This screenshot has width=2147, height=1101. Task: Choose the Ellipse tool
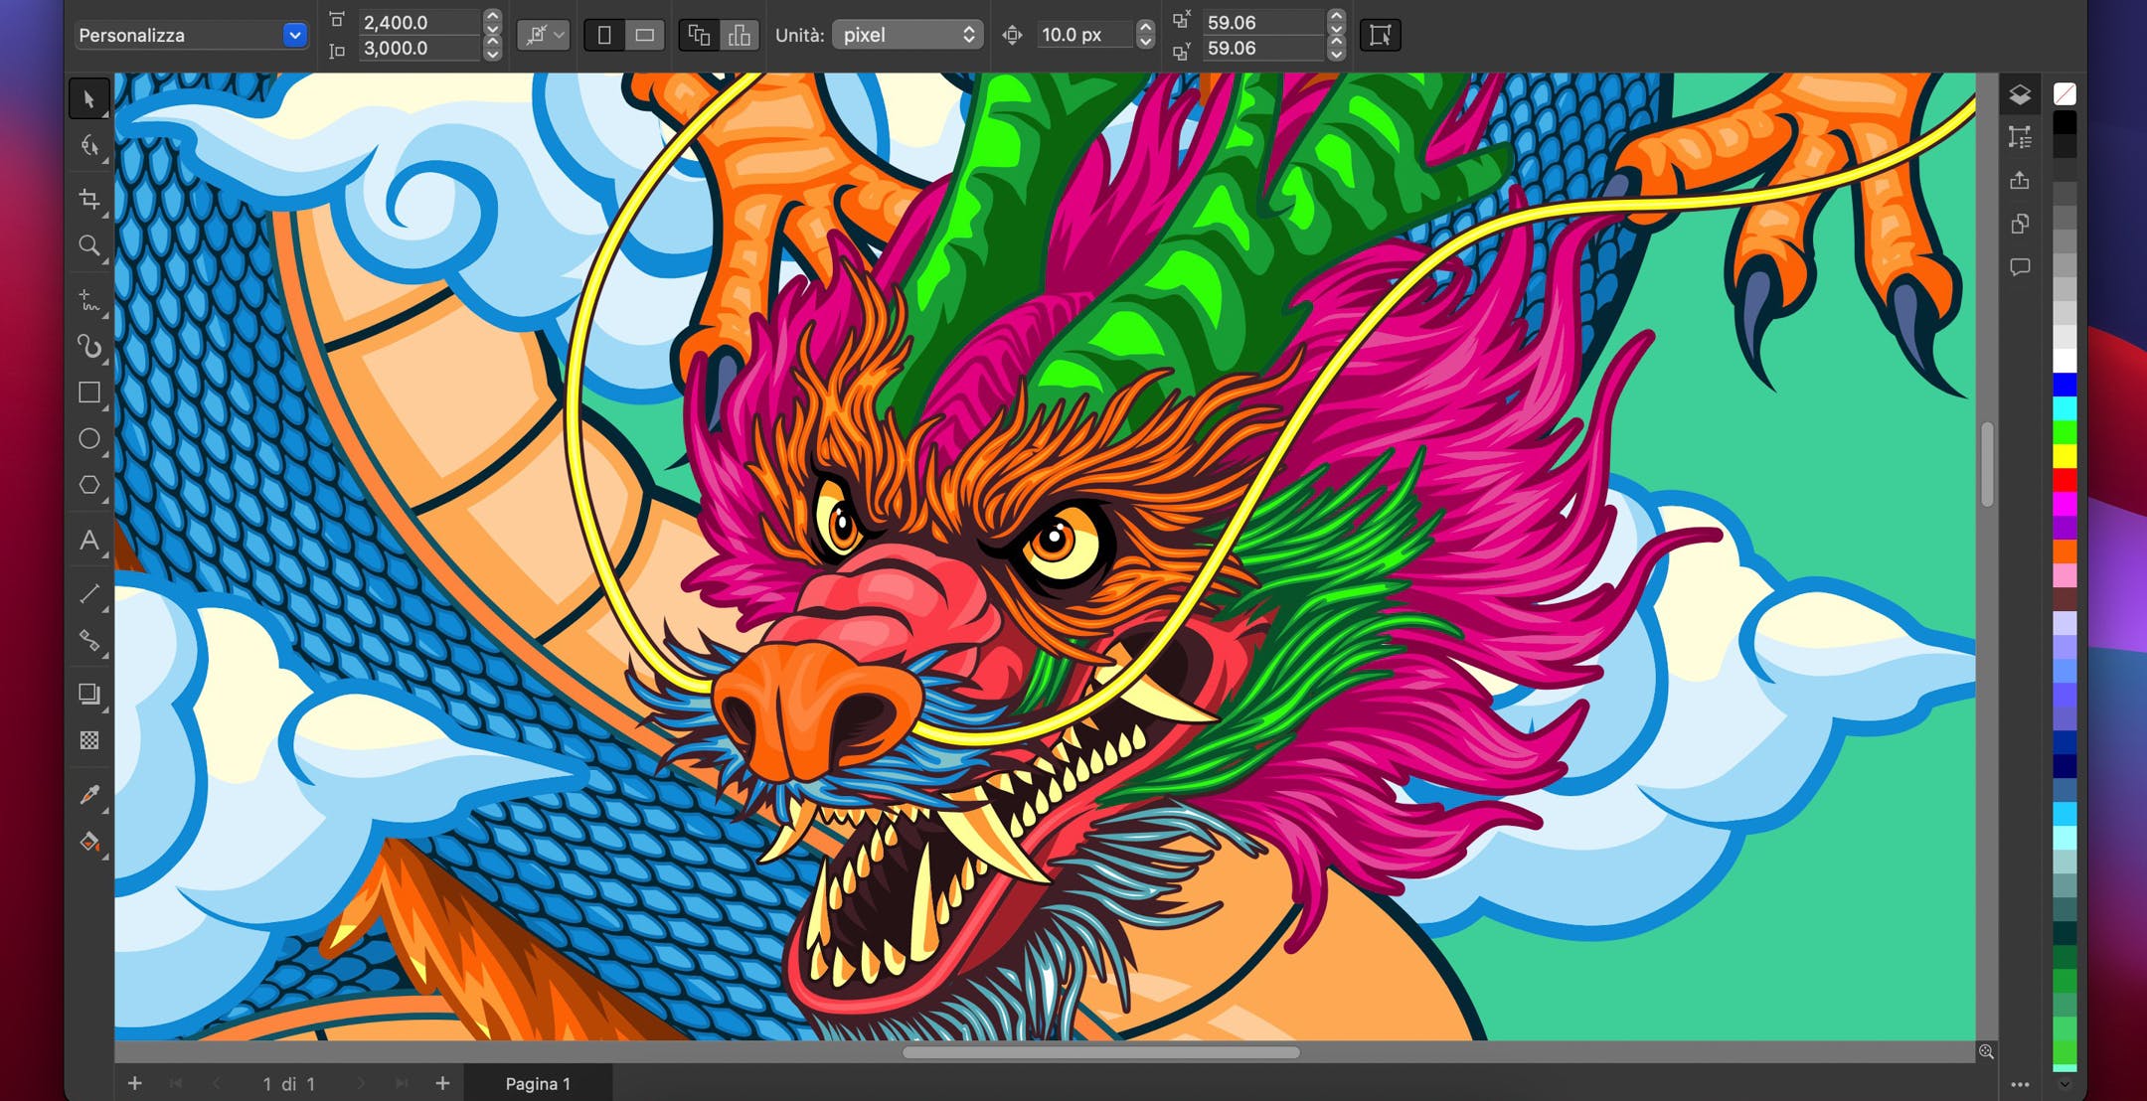[x=89, y=439]
